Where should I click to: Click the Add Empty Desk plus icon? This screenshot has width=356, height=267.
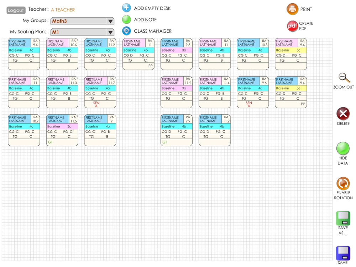(126, 8)
